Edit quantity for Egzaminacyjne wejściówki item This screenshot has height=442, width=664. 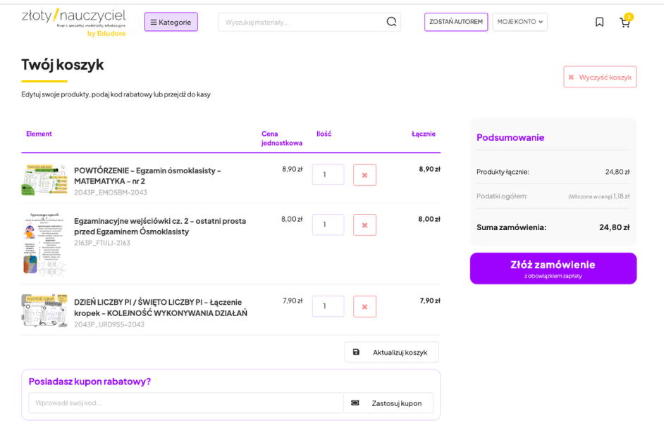328,225
